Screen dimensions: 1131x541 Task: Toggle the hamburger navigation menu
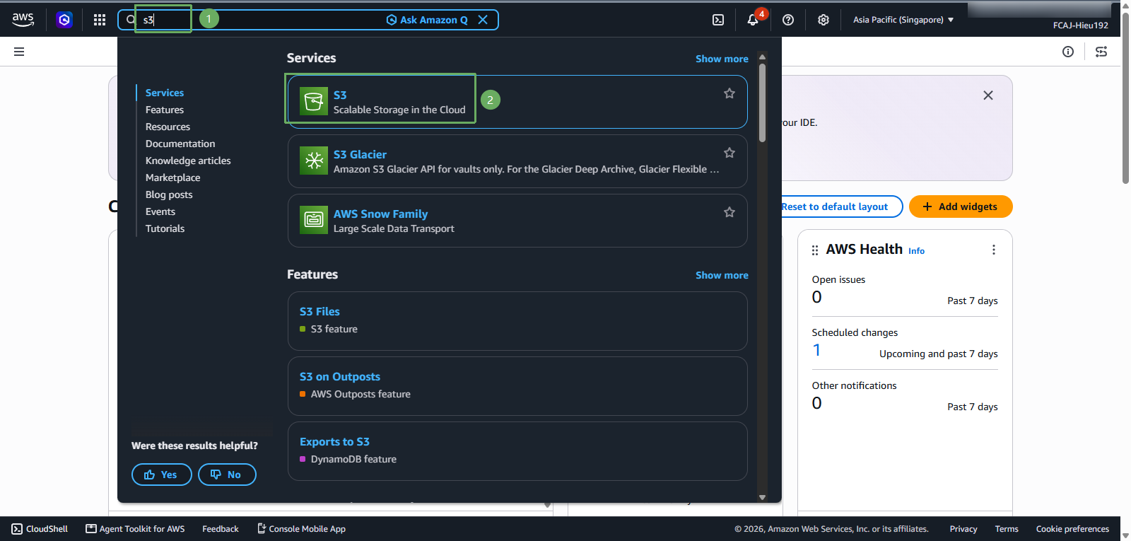pyautogui.click(x=19, y=52)
